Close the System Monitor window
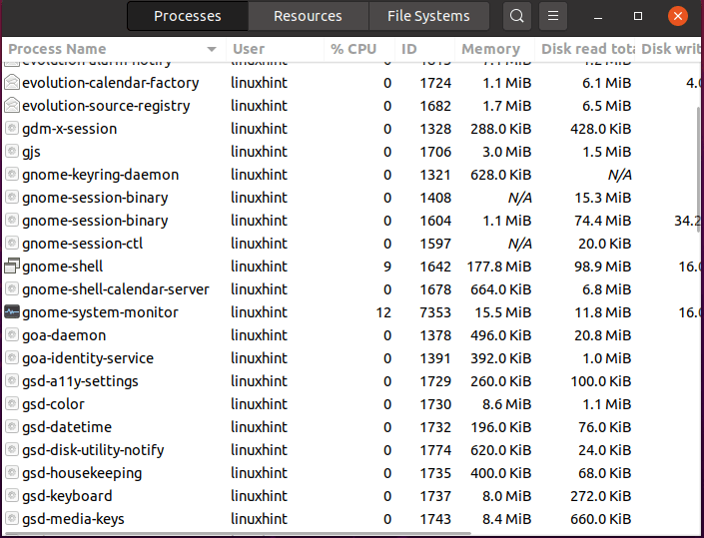This screenshot has width=704, height=538. click(677, 16)
